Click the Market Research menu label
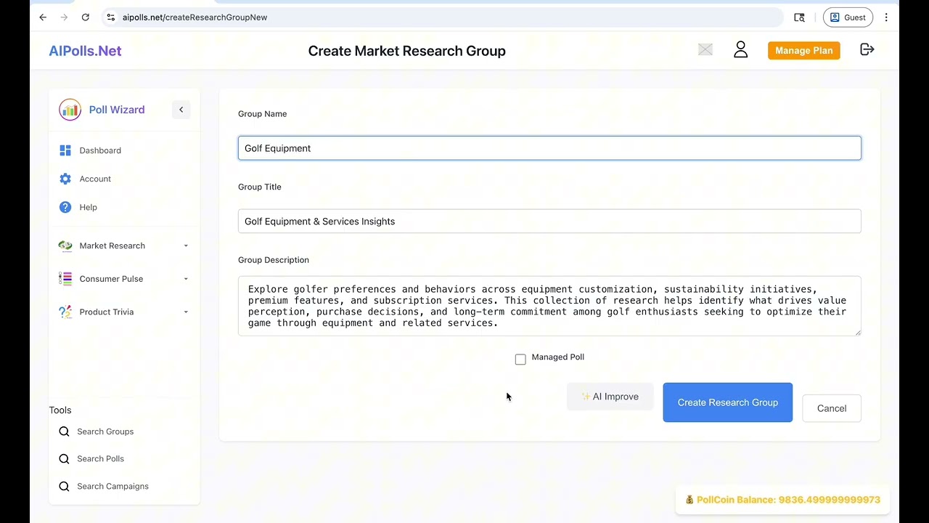 point(112,246)
